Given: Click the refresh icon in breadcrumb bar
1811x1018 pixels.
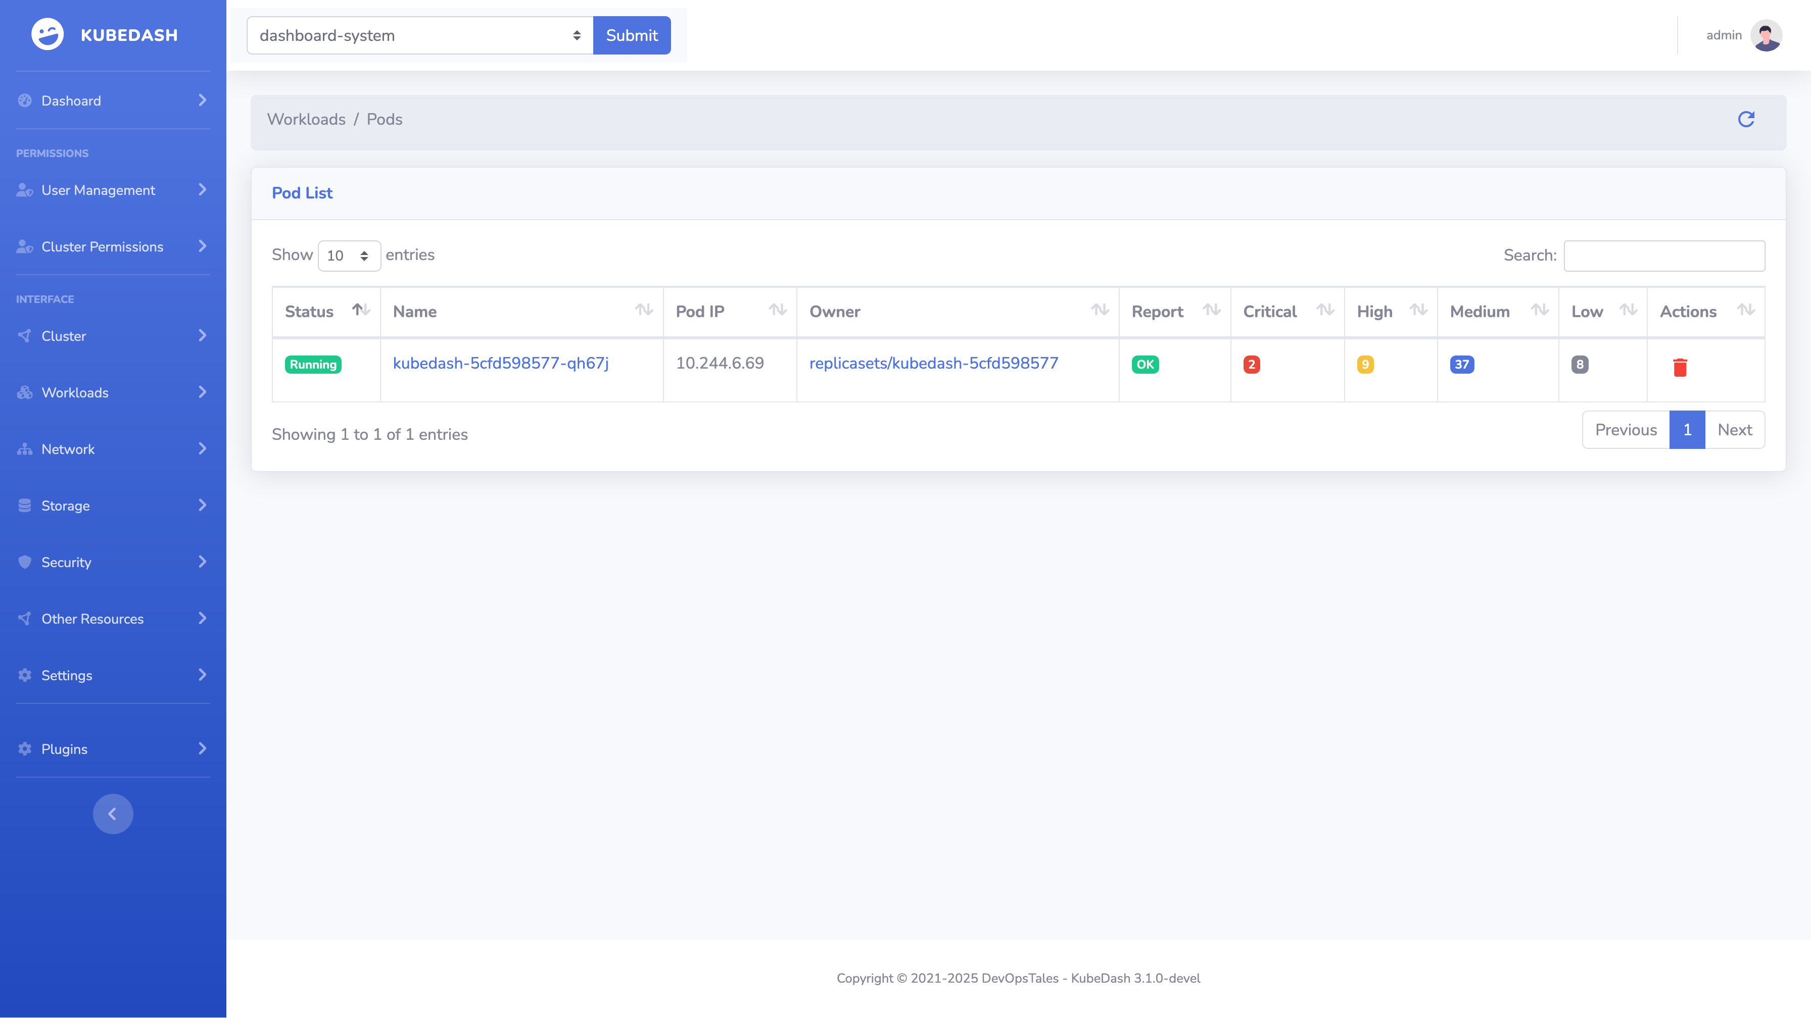Looking at the screenshot, I should point(1746,120).
